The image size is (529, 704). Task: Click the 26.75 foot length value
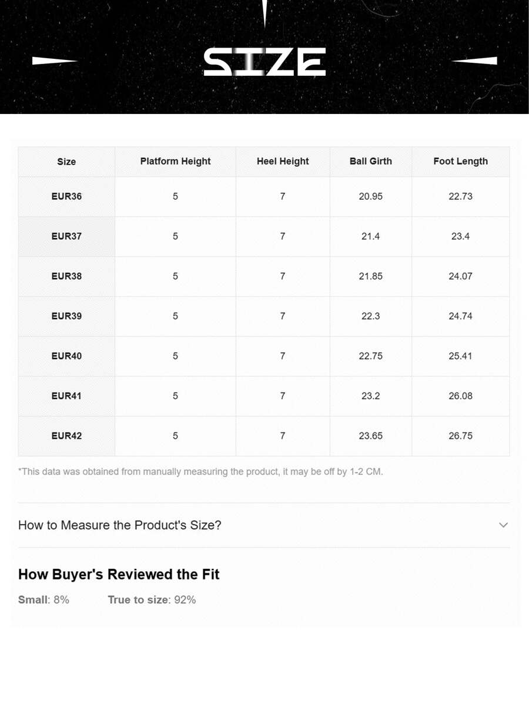(x=460, y=436)
